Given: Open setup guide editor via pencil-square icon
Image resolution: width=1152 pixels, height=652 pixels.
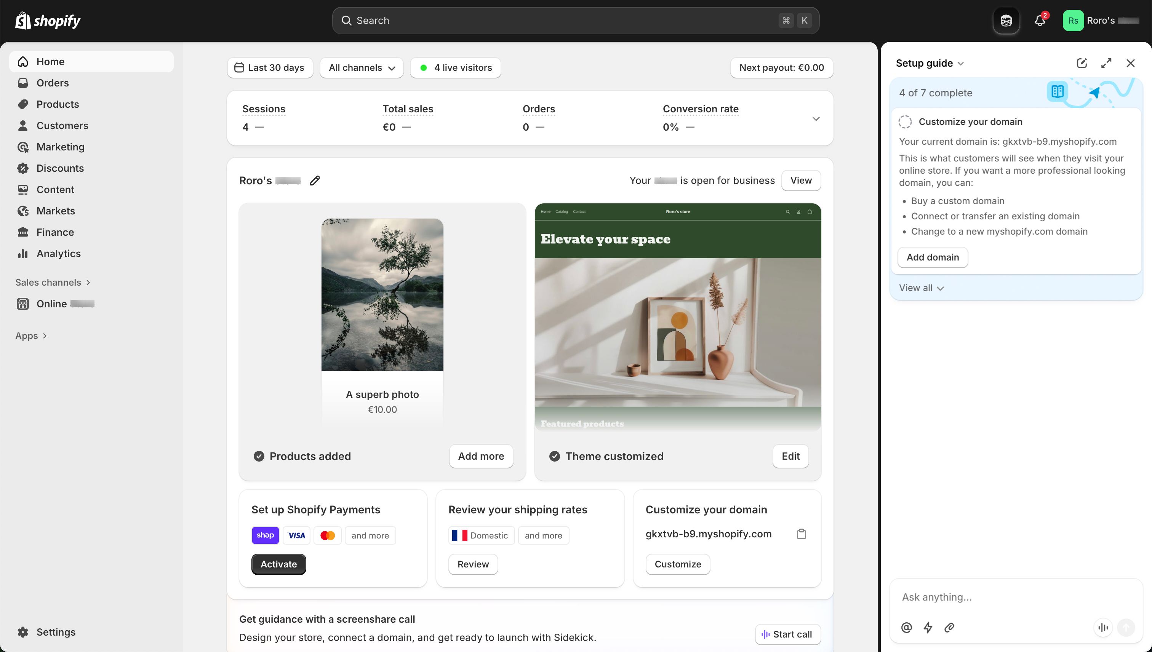Looking at the screenshot, I should (x=1082, y=63).
